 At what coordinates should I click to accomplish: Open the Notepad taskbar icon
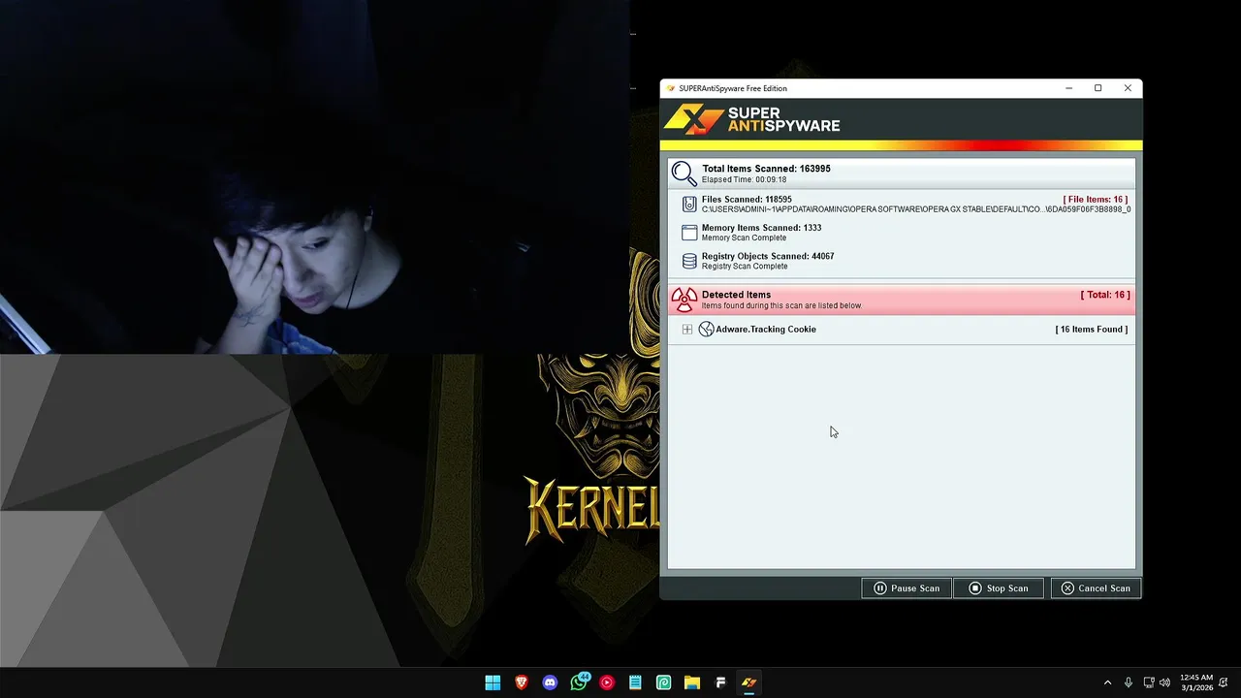(635, 682)
